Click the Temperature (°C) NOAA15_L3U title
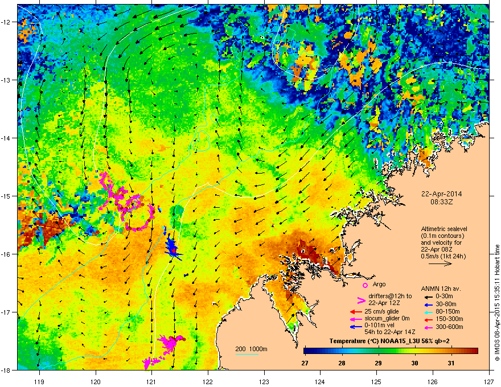This screenshot has height=387, width=501. pyautogui.click(x=389, y=341)
